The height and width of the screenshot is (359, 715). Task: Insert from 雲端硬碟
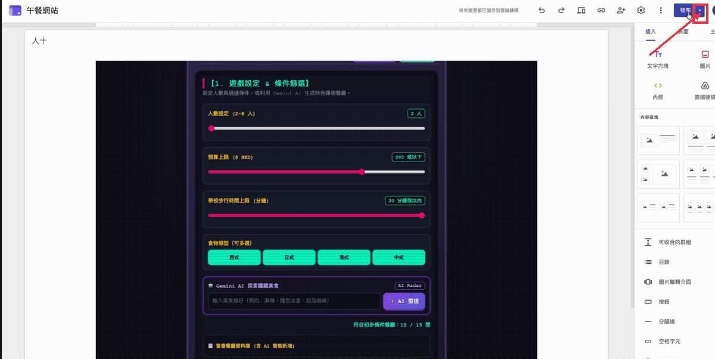tap(705, 90)
